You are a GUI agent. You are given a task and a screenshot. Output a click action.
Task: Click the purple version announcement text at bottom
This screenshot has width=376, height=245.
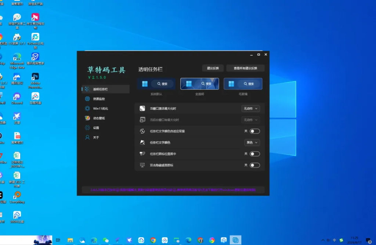click(x=173, y=190)
